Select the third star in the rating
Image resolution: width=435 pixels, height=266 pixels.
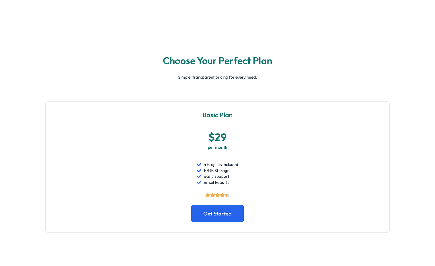click(x=217, y=195)
